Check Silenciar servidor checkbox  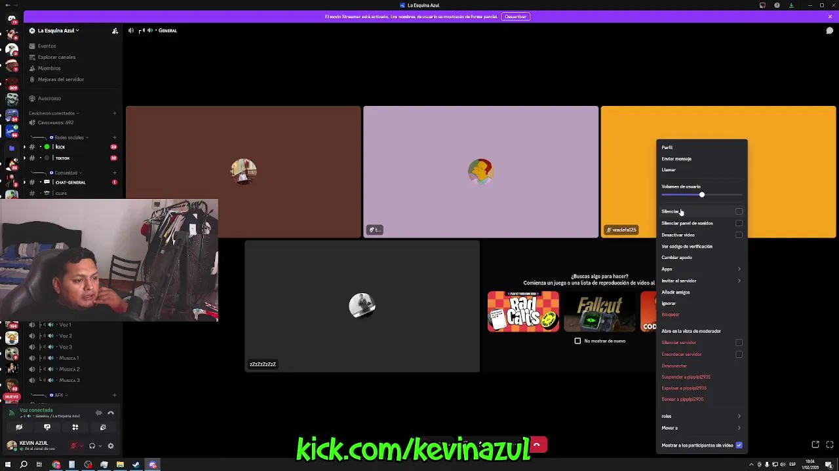(739, 343)
